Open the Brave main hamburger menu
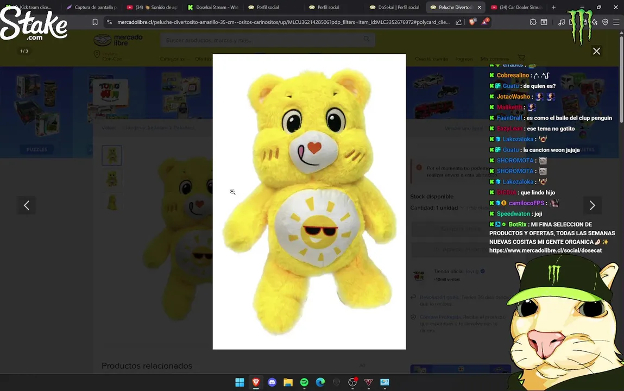 point(616,22)
